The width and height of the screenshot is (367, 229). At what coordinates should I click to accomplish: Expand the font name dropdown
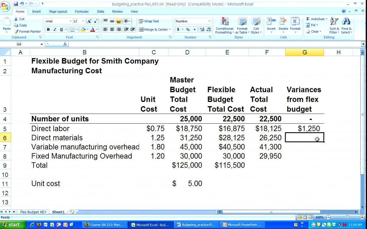coord(71,21)
